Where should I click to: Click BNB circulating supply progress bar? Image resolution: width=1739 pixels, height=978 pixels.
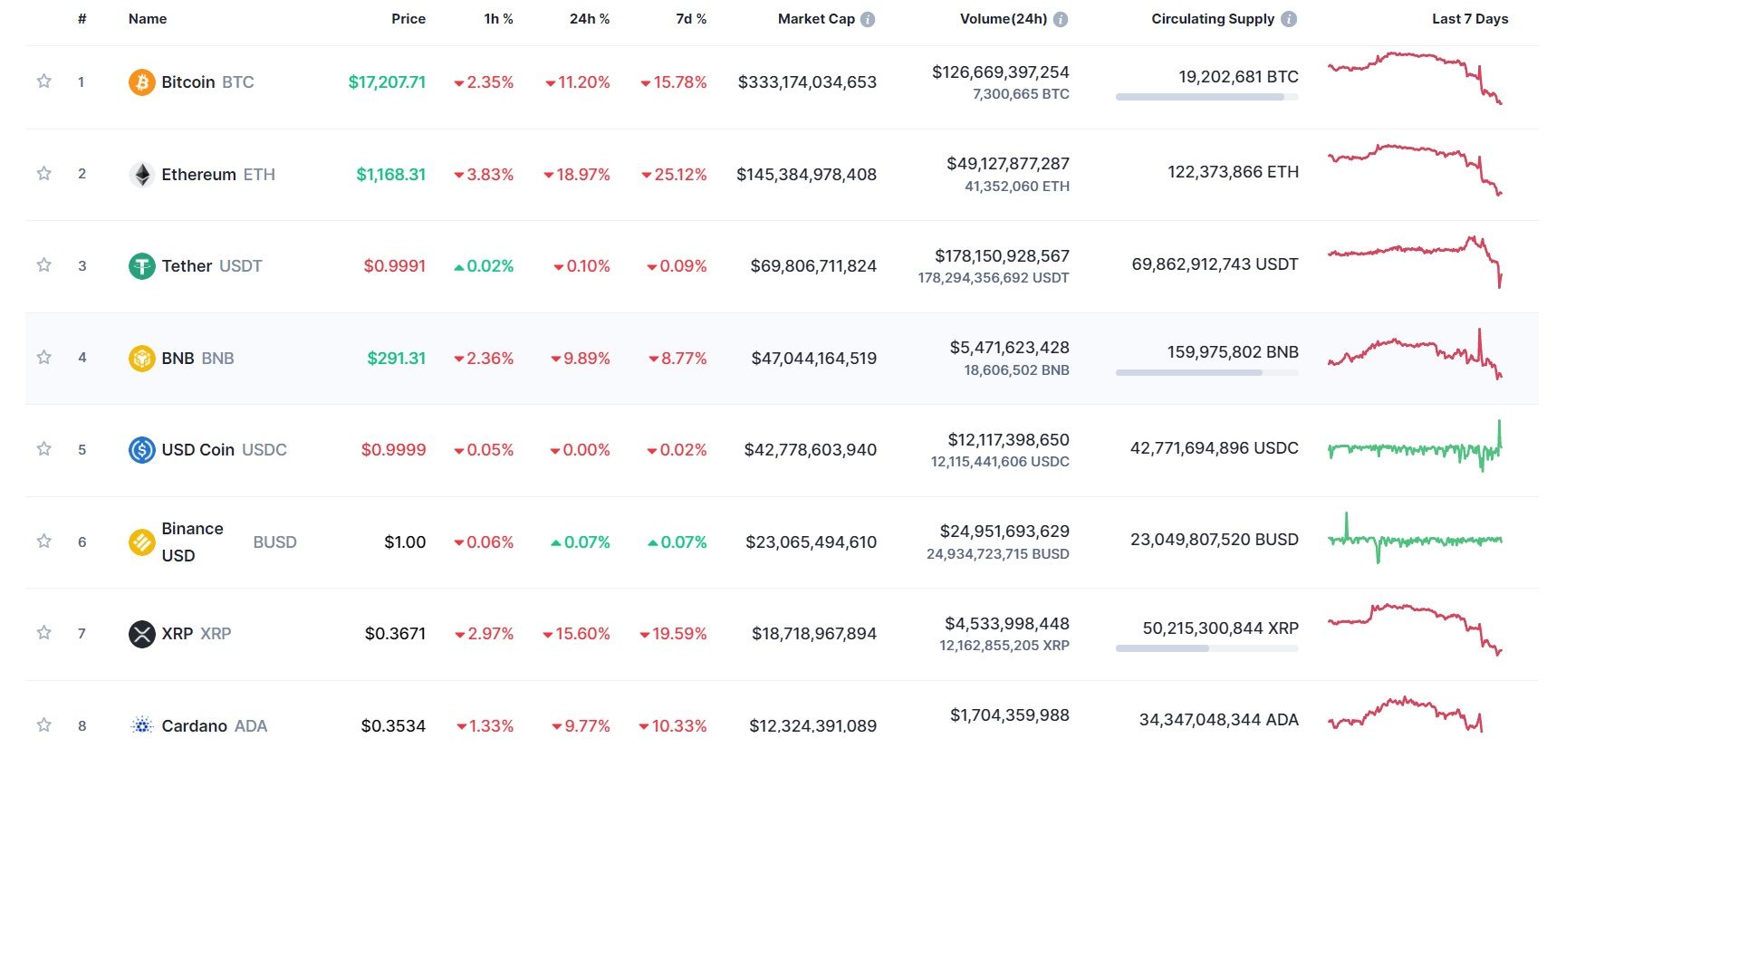tap(1206, 372)
